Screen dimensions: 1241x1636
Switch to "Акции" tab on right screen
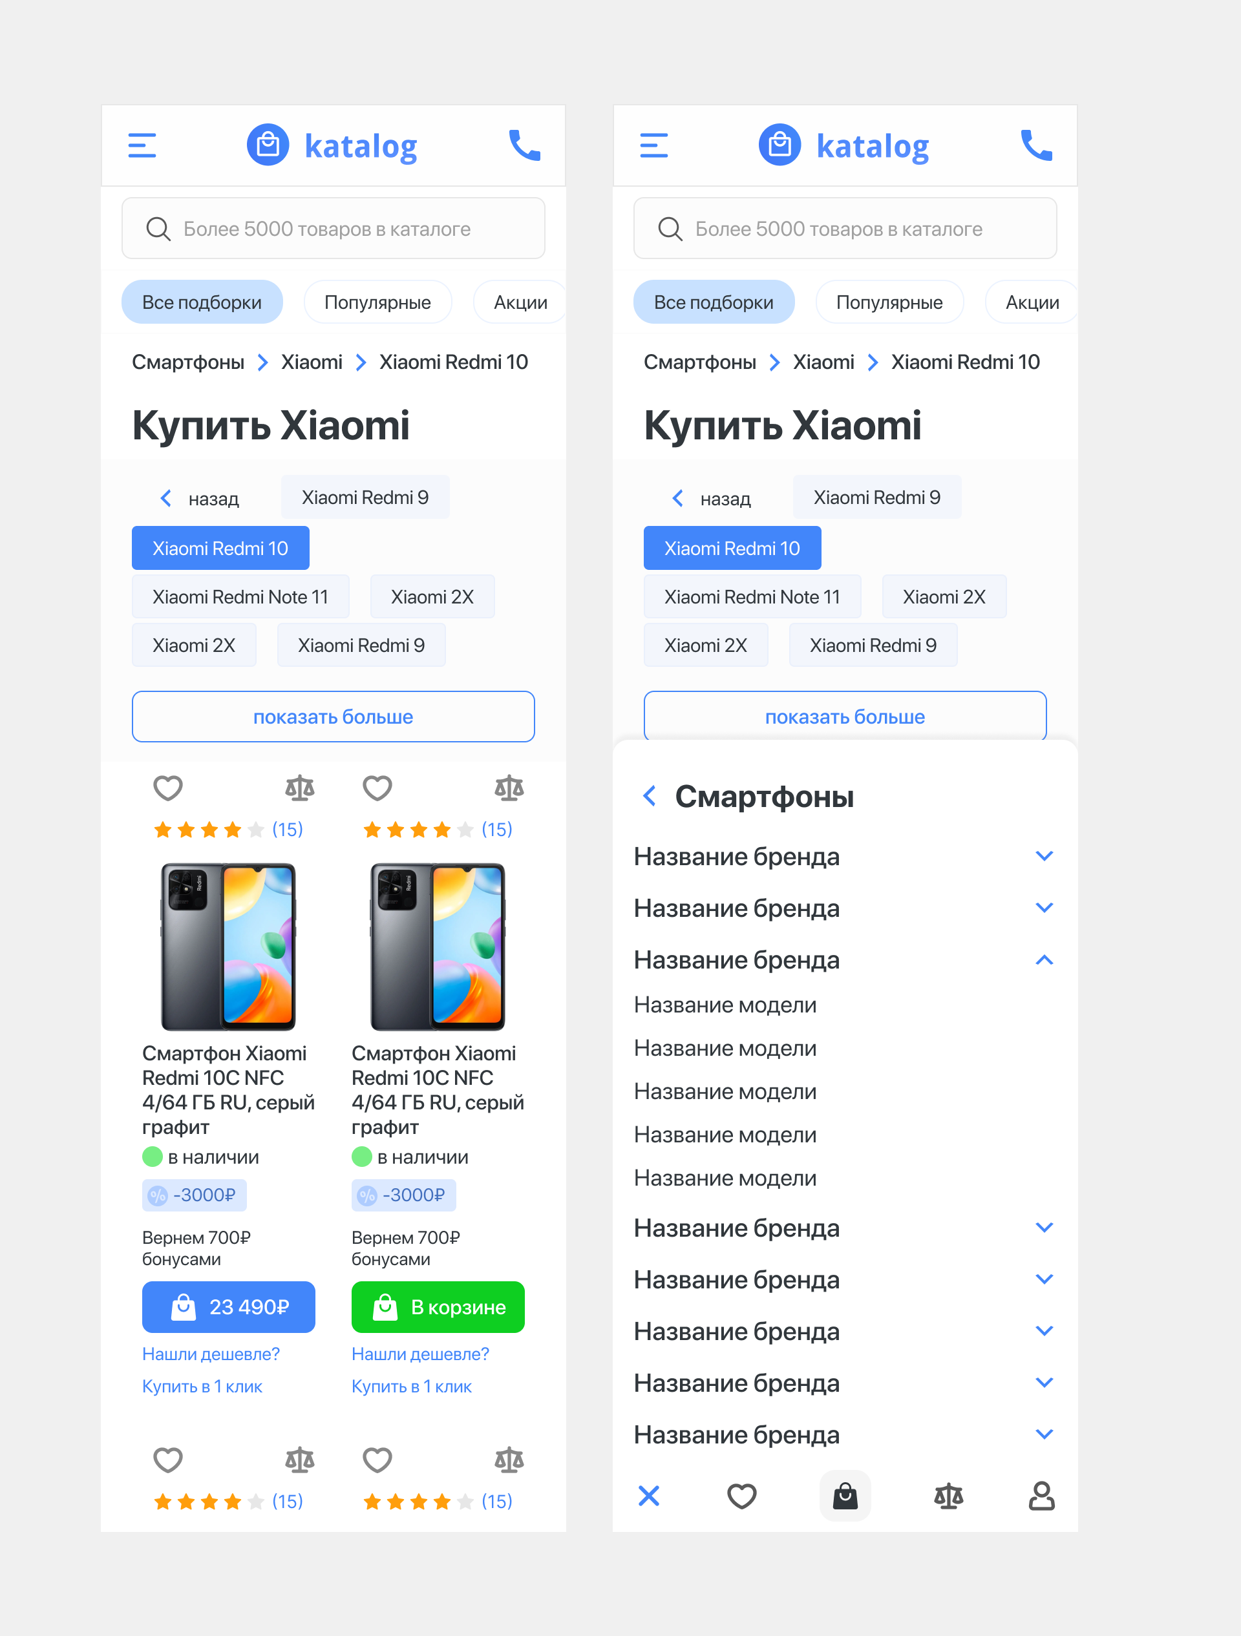1032,302
